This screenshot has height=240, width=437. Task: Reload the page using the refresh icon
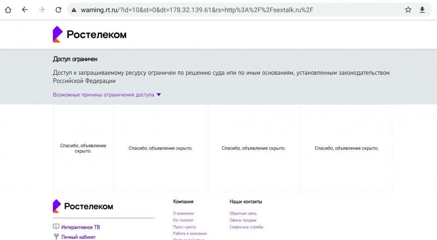pos(58,10)
